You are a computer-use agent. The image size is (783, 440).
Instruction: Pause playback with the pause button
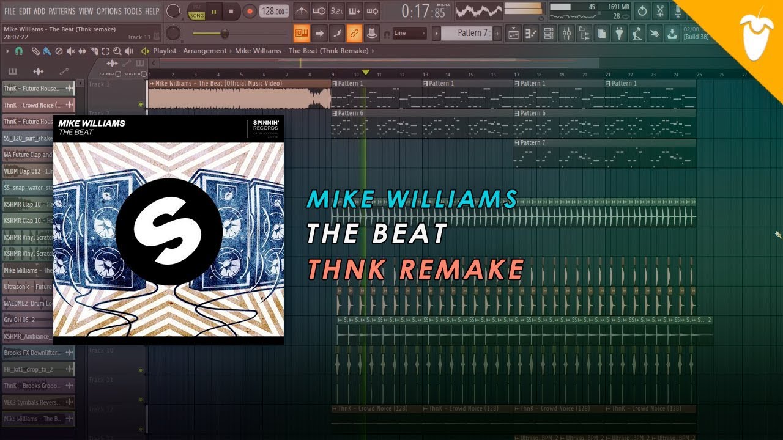point(214,11)
